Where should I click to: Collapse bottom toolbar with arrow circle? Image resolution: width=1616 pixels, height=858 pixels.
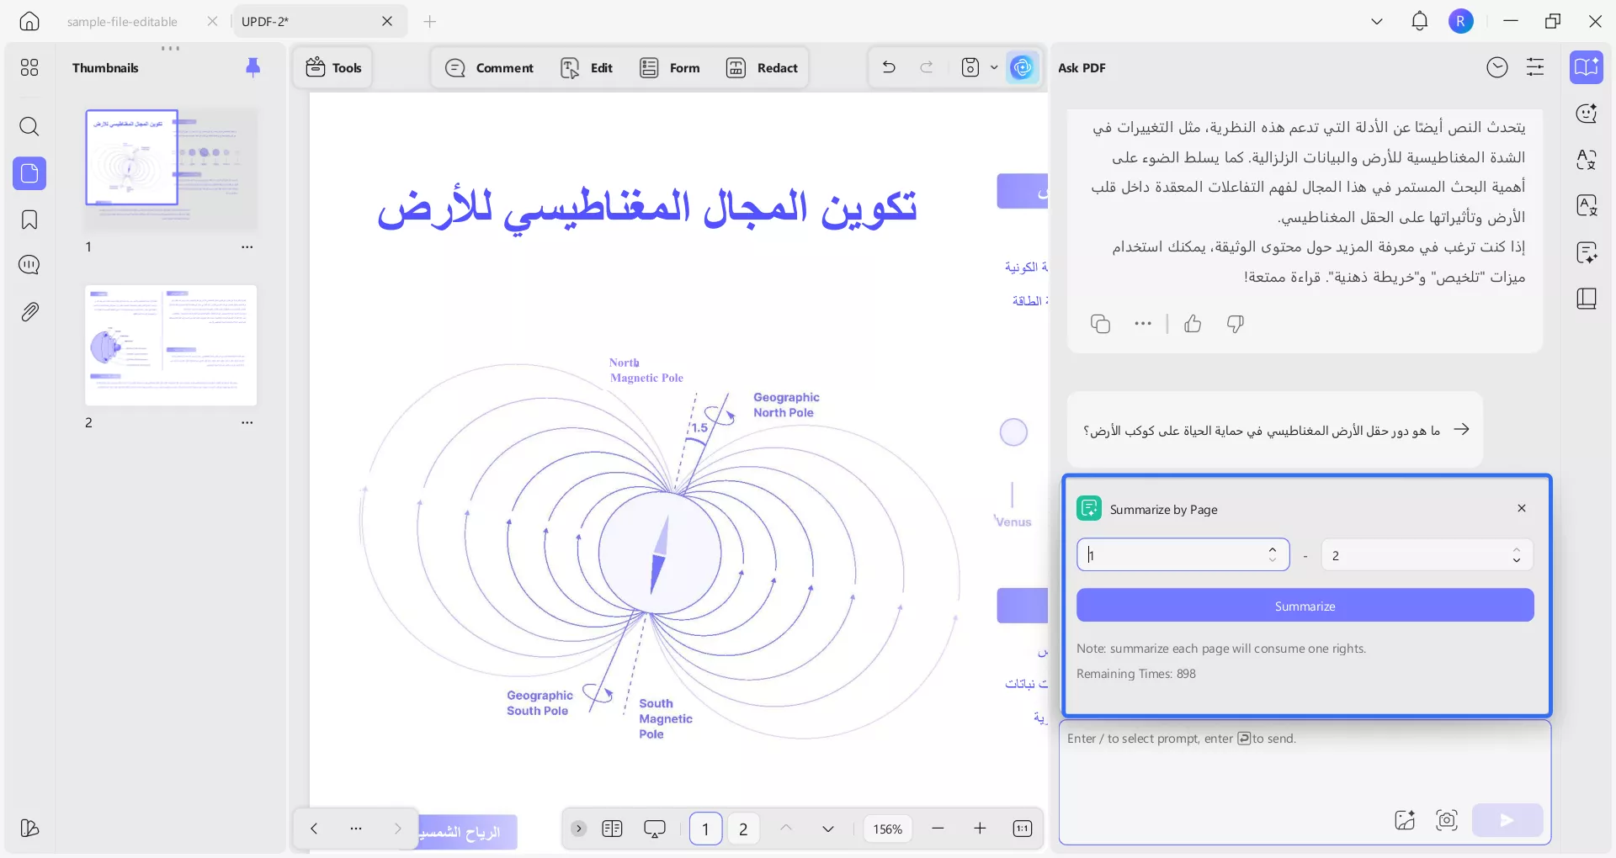pos(578,829)
